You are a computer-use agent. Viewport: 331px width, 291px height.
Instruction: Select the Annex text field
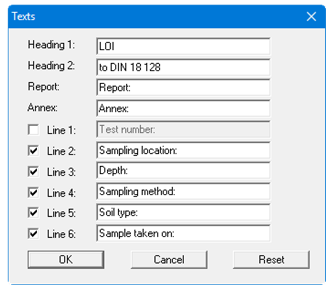[x=183, y=109]
